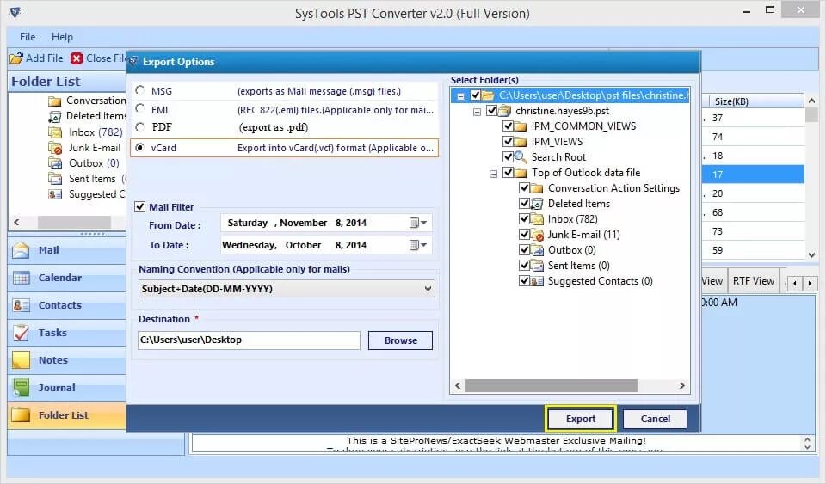Viewport: 826px width, 484px height.
Task: Click Suggested Contacts (0) icon in Select Folders tree
Action: pyautogui.click(x=537, y=281)
